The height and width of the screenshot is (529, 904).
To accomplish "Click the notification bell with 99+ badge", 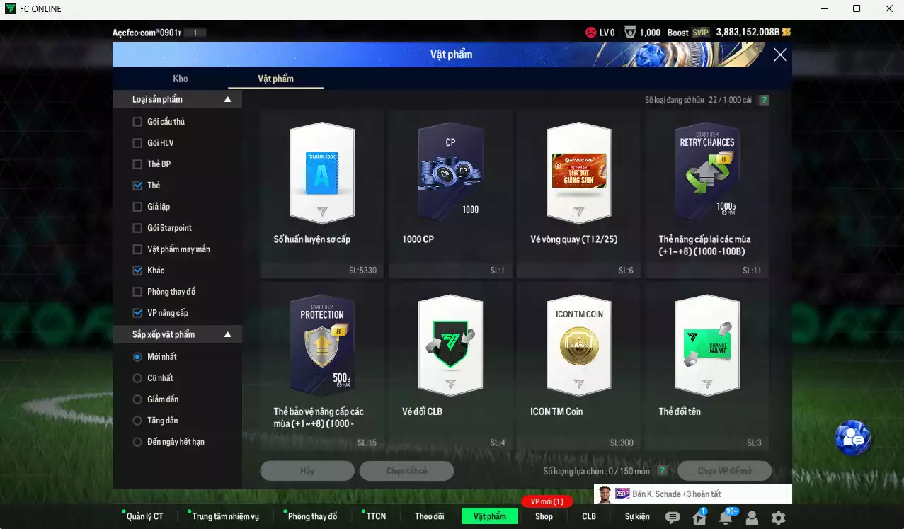I will coord(726,518).
